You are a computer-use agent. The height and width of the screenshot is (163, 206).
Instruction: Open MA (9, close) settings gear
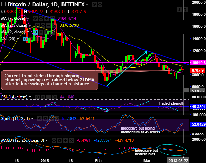[41, 32]
